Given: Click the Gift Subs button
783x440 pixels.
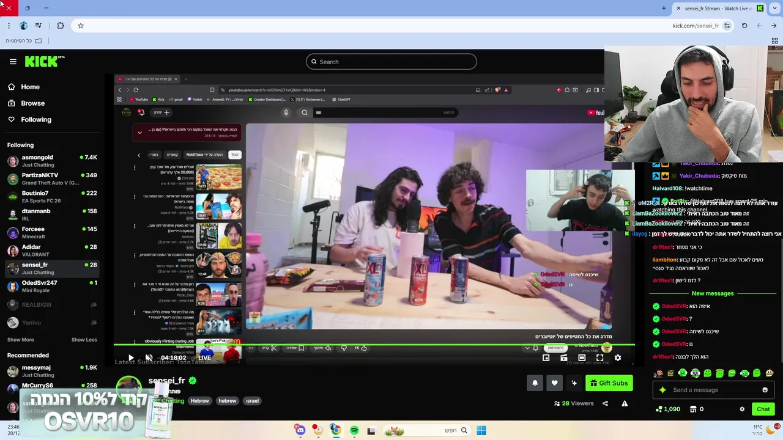Looking at the screenshot, I should coord(609,383).
